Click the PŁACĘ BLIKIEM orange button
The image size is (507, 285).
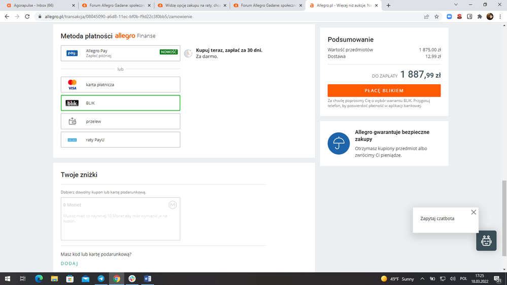[x=384, y=90]
